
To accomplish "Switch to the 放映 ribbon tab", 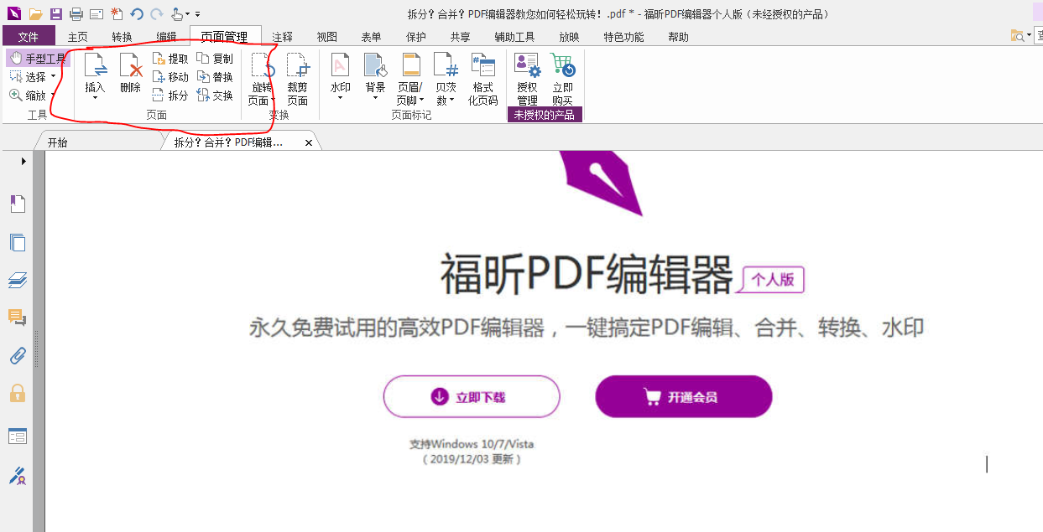I will (569, 37).
